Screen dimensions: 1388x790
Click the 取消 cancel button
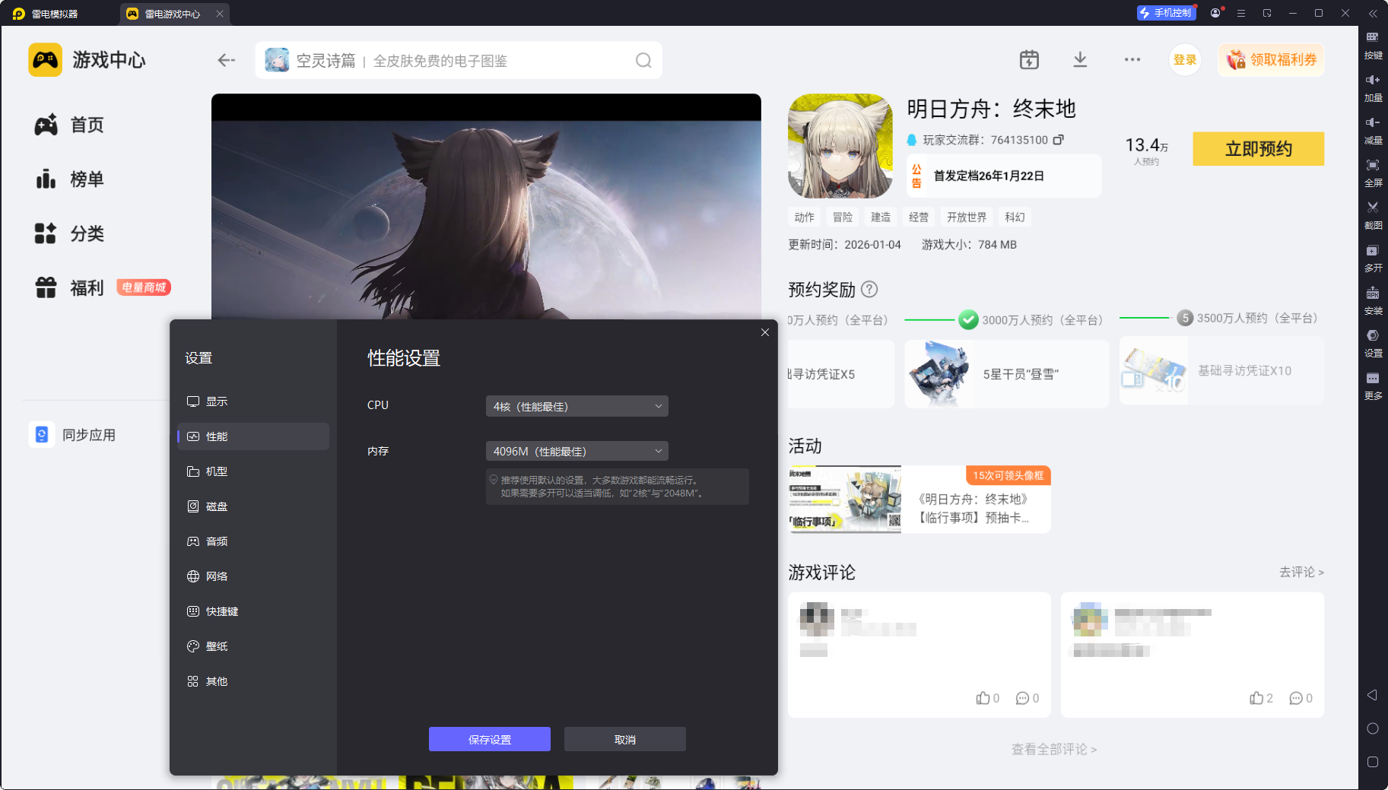[x=625, y=739]
